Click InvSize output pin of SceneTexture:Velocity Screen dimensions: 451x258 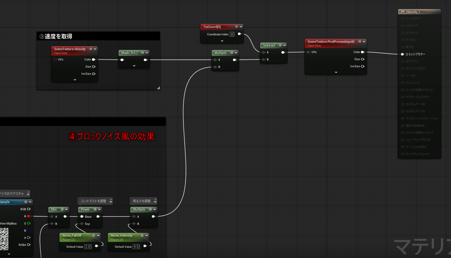[93, 74]
